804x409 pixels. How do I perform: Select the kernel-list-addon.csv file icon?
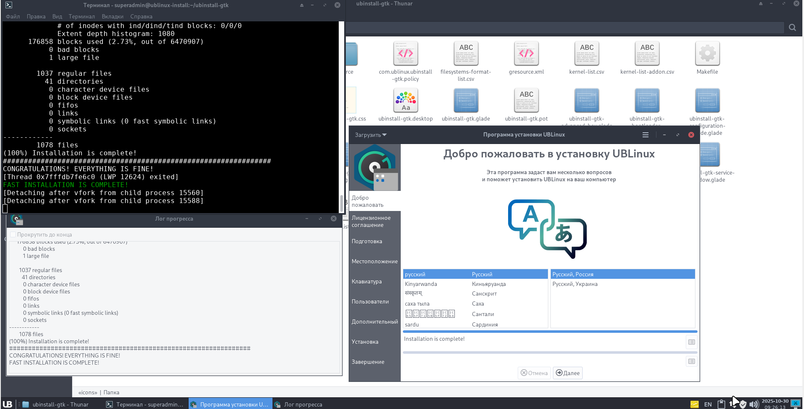[647, 53]
